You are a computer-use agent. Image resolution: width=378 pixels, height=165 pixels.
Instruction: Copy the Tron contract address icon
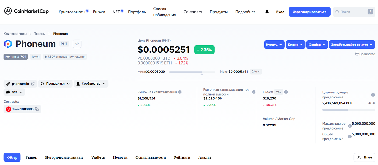[x=37, y=109]
